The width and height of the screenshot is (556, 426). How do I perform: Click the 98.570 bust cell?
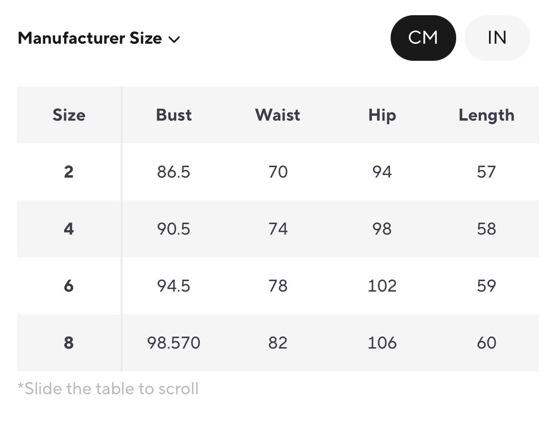point(173,343)
